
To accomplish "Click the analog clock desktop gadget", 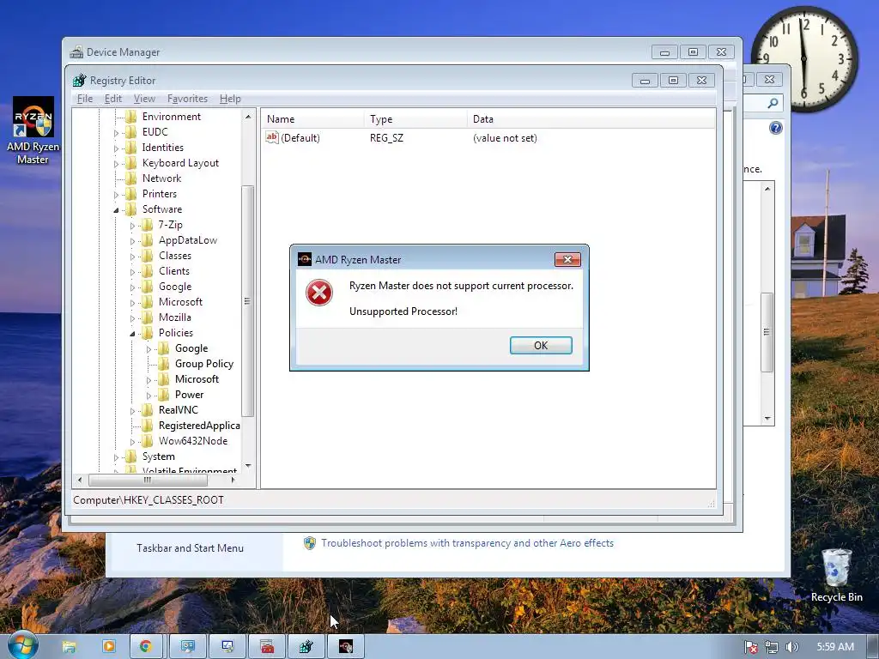I will [x=804, y=58].
